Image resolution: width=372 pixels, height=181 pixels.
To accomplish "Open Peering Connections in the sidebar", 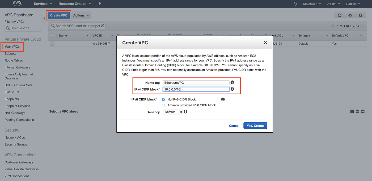I will coord(19,120).
